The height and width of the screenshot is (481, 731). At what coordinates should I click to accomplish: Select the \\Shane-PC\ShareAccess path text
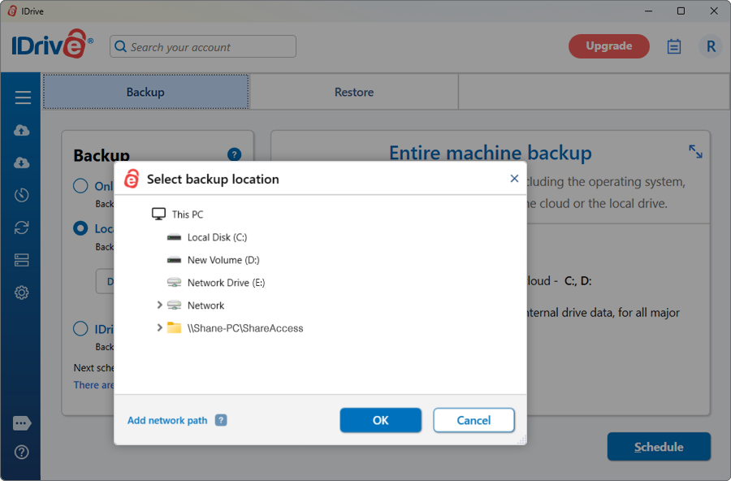[245, 328]
